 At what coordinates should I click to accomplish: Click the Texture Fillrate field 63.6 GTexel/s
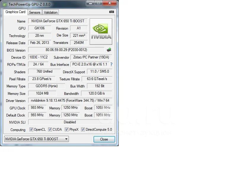tap(97, 79)
